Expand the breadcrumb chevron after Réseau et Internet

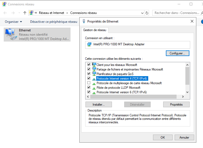(67, 13)
